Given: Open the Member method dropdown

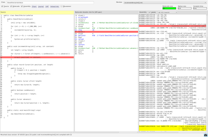Looking at the screenshot, I should [165, 3].
